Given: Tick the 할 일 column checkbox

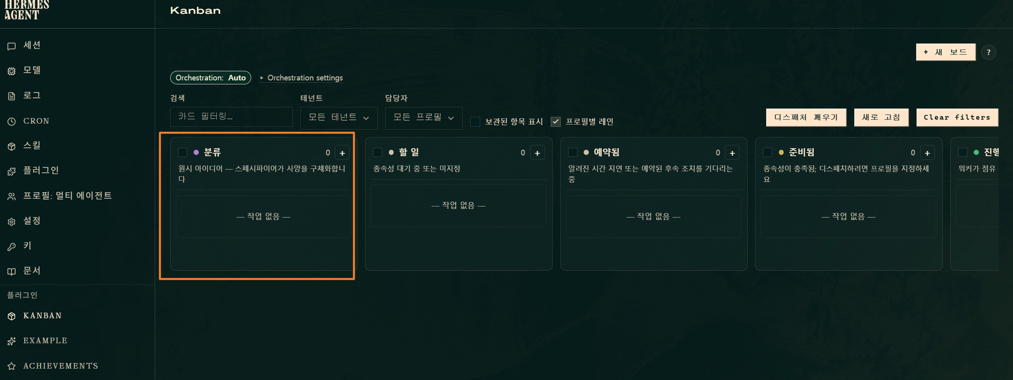Looking at the screenshot, I should (377, 152).
